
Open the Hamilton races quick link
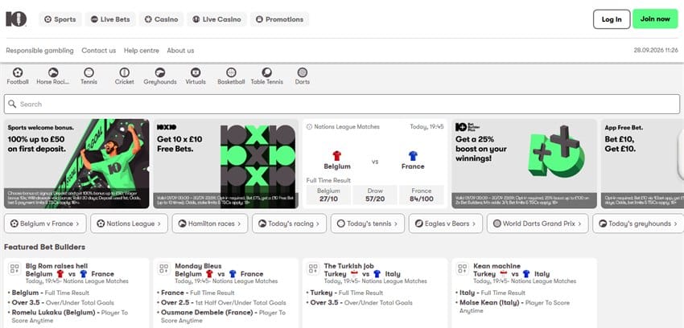pos(210,223)
